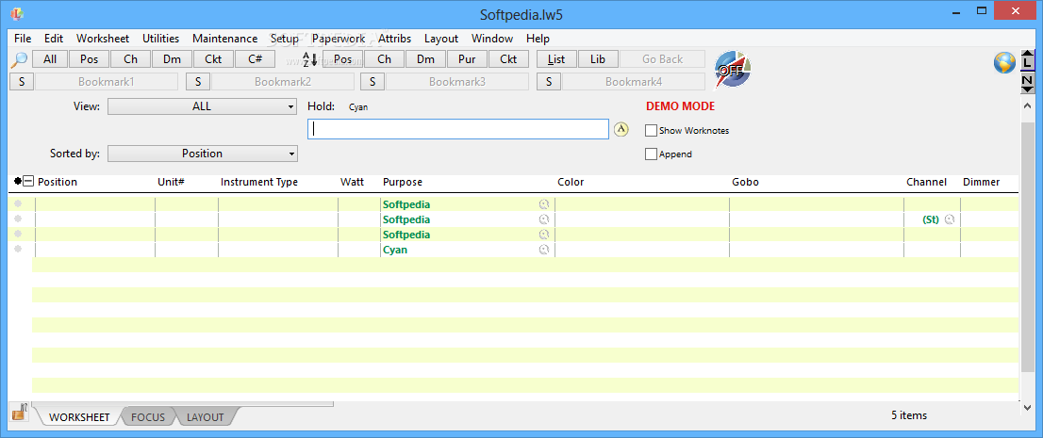Click the Ckt button beside Pur

click(x=508, y=59)
